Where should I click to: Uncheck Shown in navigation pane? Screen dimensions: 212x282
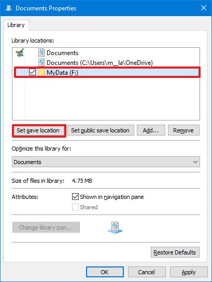[x=75, y=197]
